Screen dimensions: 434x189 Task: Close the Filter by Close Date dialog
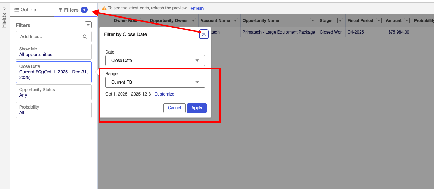(204, 34)
